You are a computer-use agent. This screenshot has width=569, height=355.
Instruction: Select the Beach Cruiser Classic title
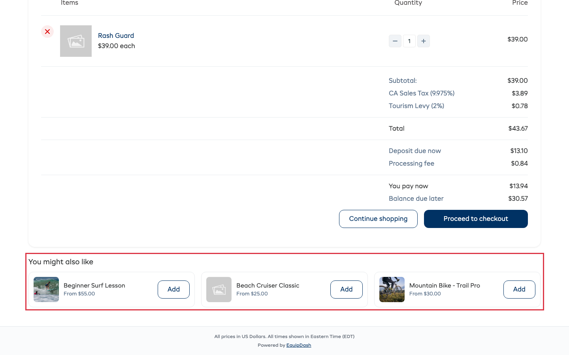point(268,286)
